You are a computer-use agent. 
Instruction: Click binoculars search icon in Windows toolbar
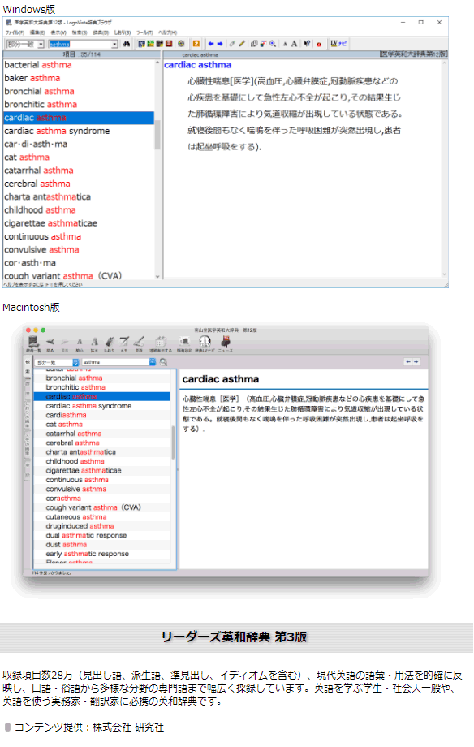coord(127,44)
